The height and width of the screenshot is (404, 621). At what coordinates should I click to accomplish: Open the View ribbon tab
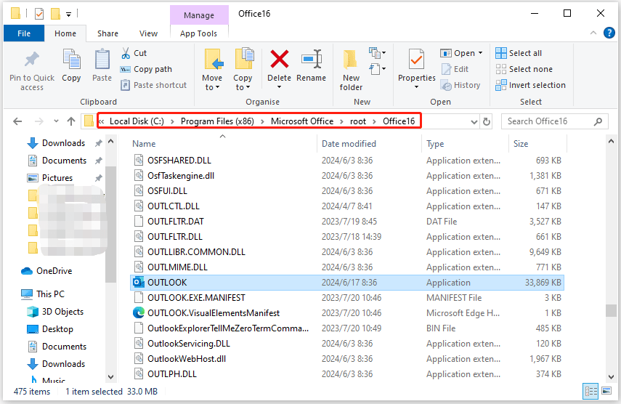coord(148,33)
